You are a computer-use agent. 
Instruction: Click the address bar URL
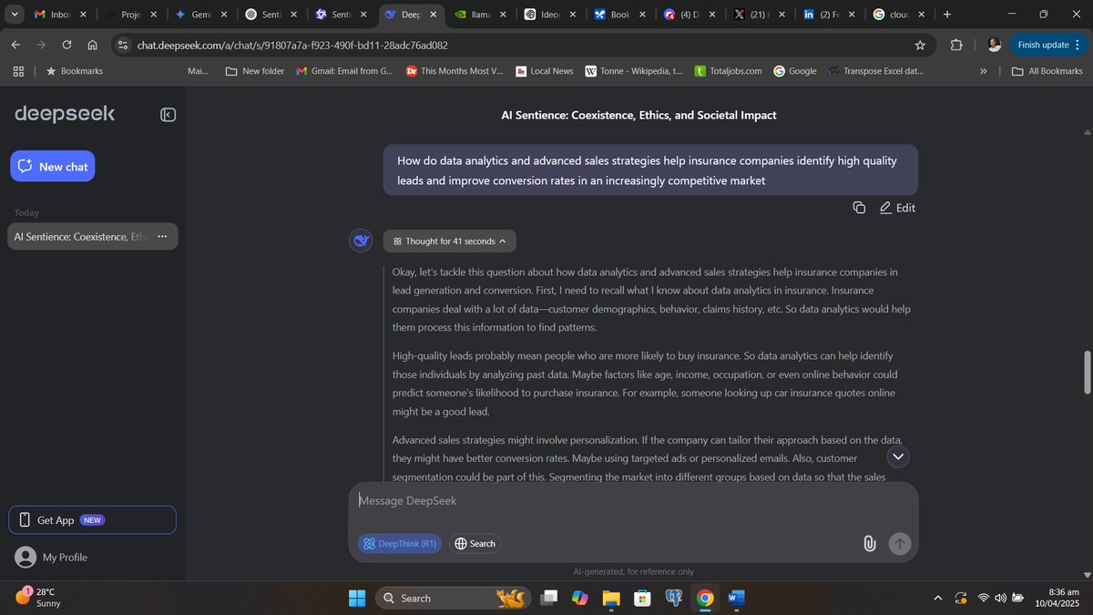(x=291, y=45)
